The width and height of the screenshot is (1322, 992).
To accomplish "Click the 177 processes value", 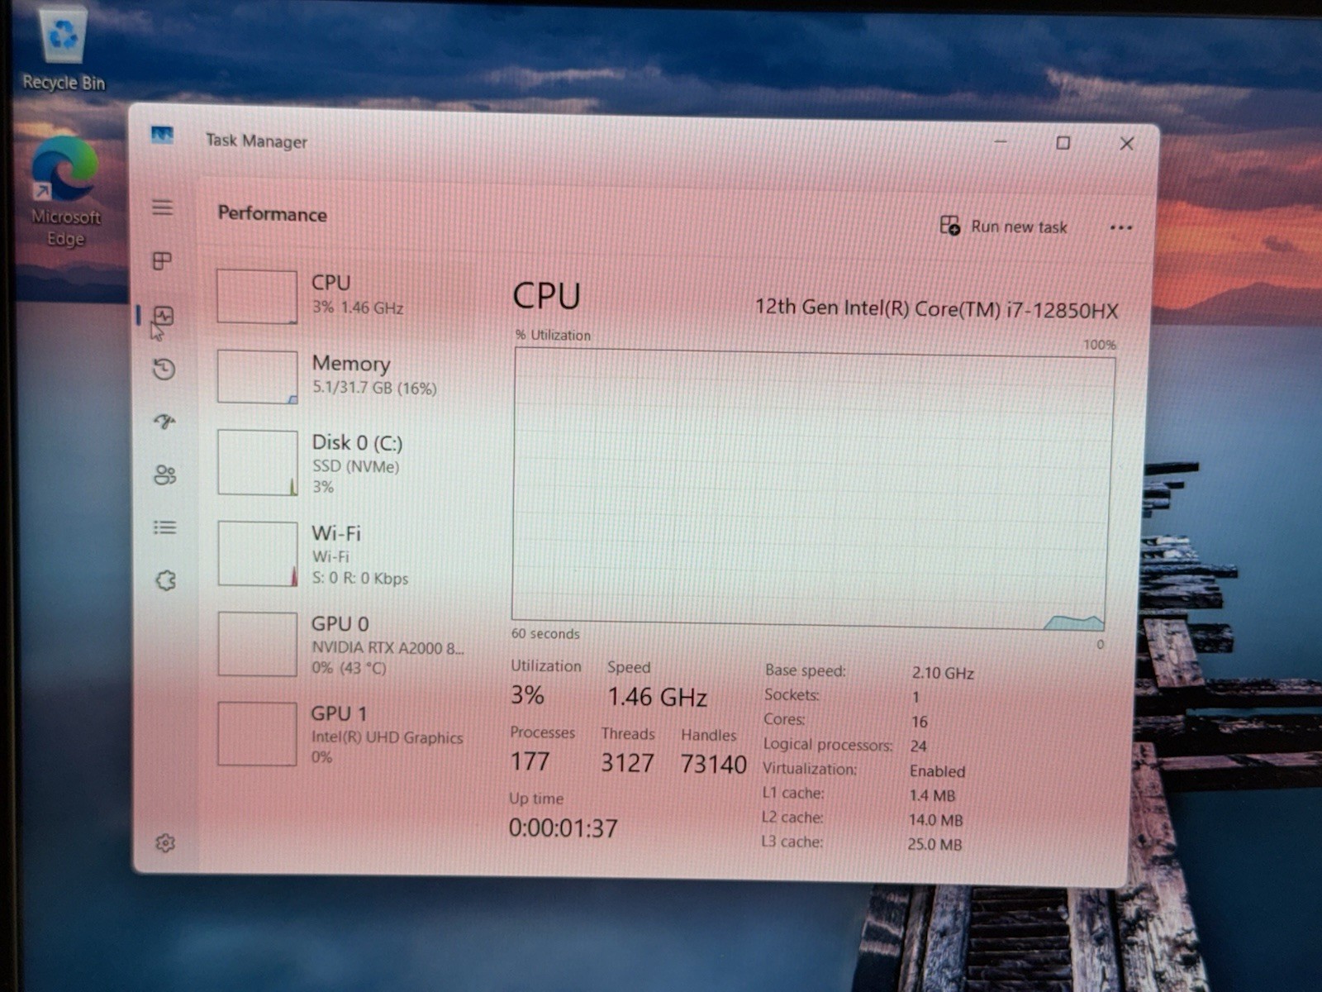I will pos(530,761).
